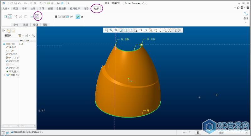This screenshot has width=251, height=136.
Task: Switch to the 应用程序 ribbon tab
Action: tap(75, 8)
